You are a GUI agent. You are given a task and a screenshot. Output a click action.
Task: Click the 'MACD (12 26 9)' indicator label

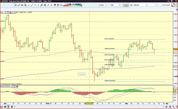[x=5, y=86]
